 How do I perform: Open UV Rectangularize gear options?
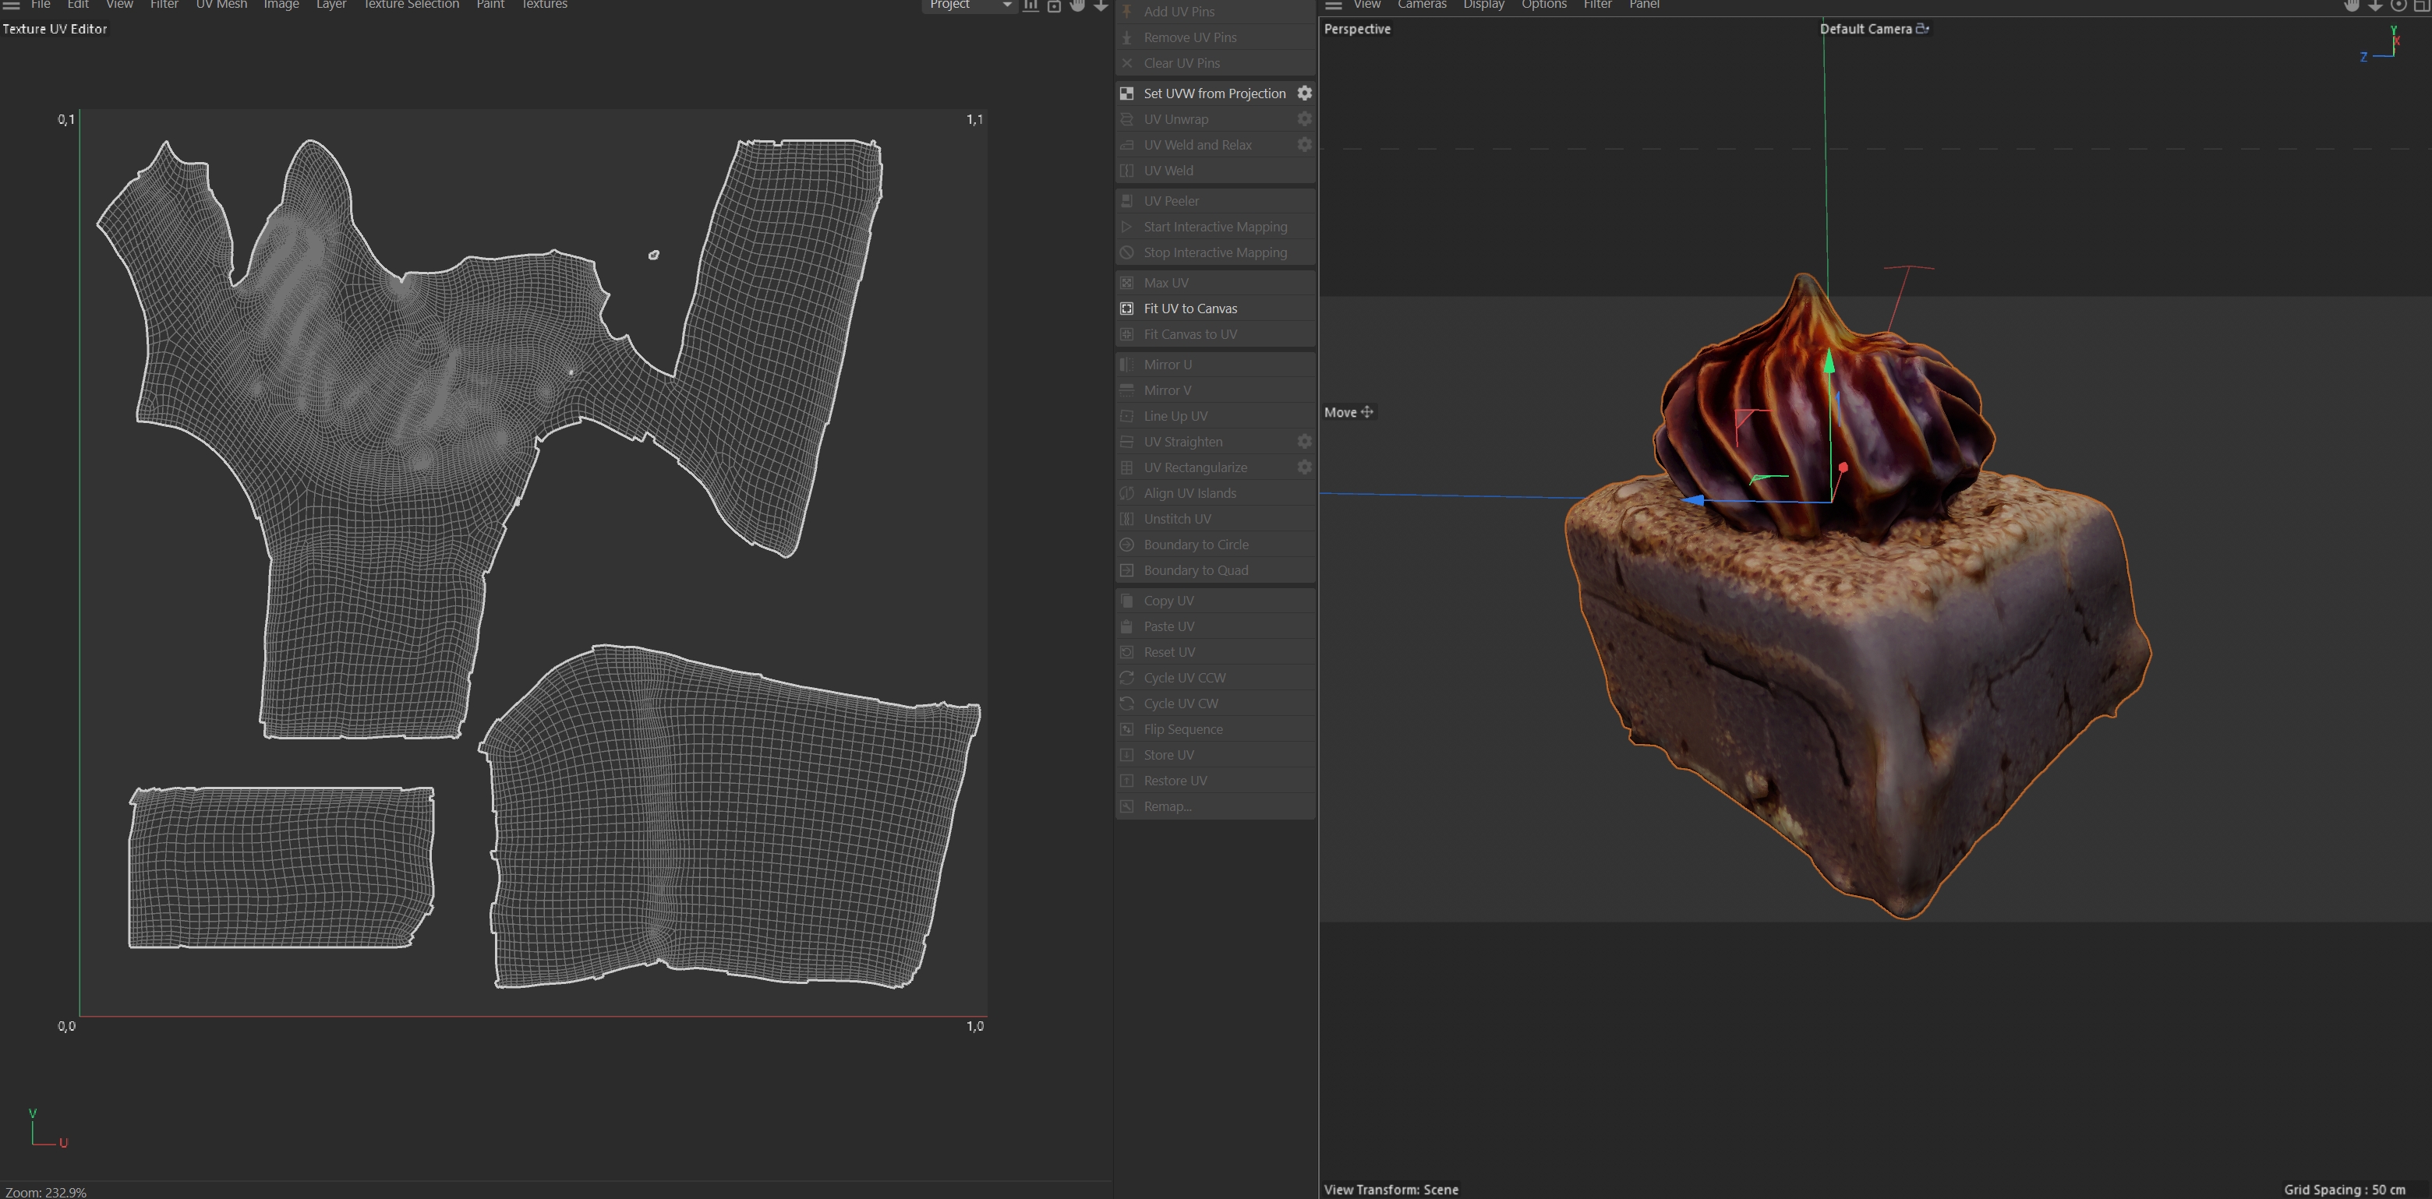(x=1304, y=467)
